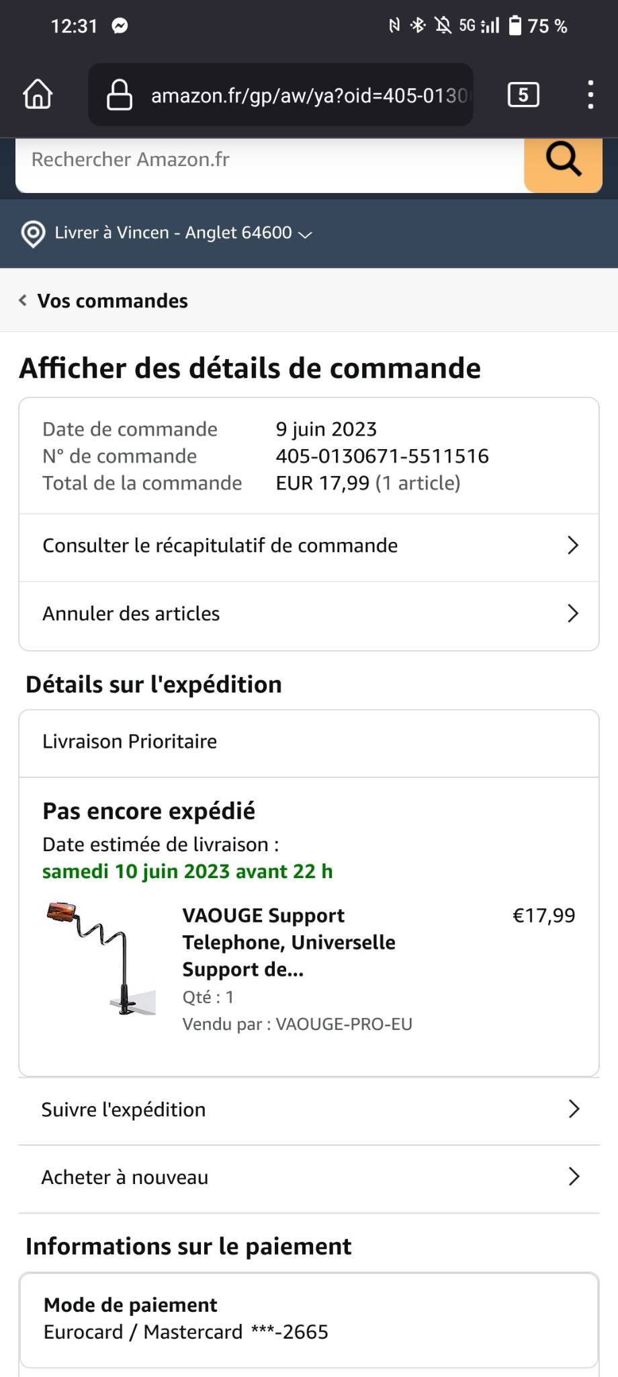Open VAOUGE Support Telephone product link
The width and height of the screenshot is (618, 1377).
[288, 942]
